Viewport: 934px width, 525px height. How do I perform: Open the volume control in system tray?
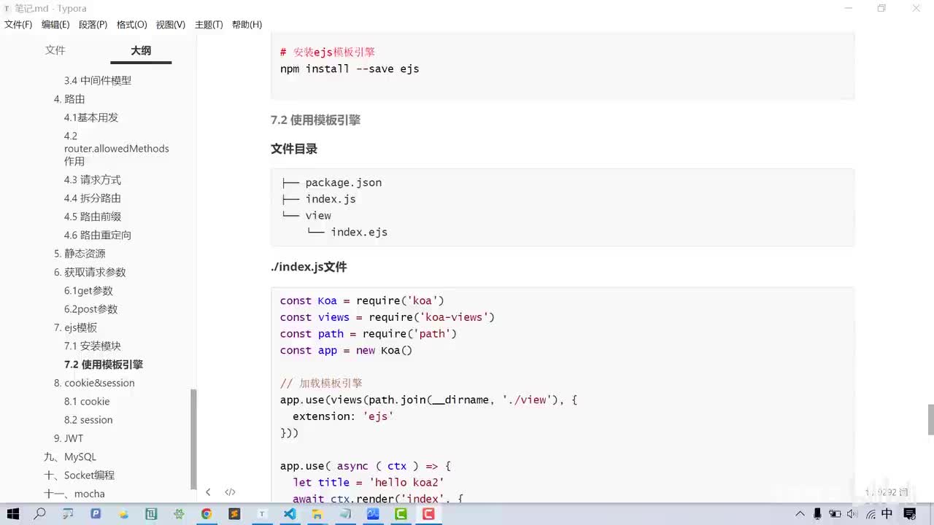point(852,514)
